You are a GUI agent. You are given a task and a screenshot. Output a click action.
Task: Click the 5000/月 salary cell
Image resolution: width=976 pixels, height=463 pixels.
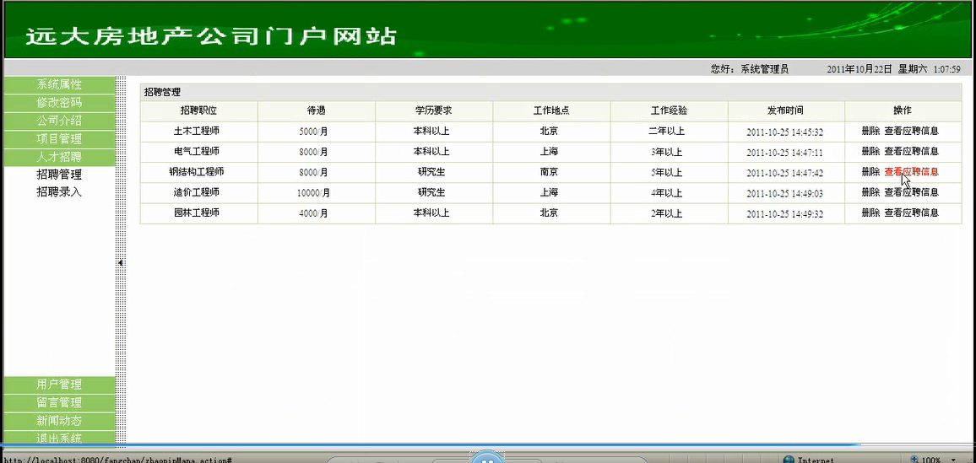point(317,131)
